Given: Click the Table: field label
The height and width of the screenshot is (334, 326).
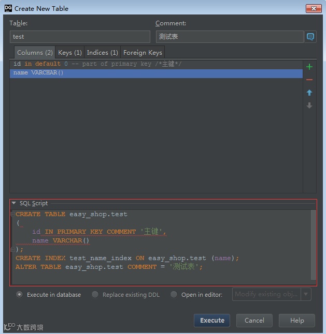Looking at the screenshot, I should click(18, 23).
